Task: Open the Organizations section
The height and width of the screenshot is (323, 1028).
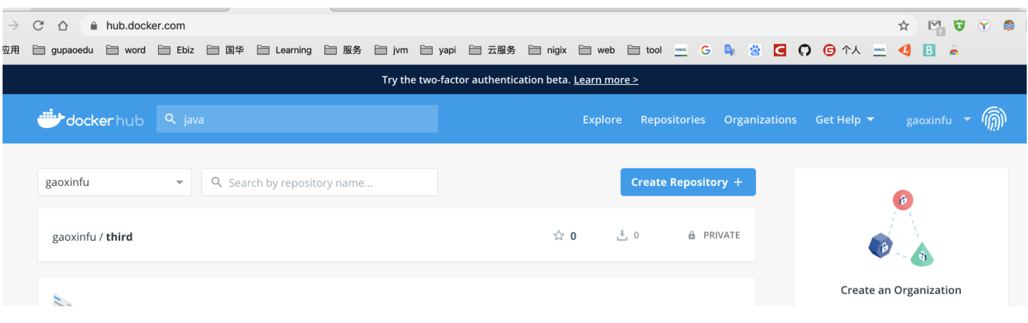Action: [760, 120]
